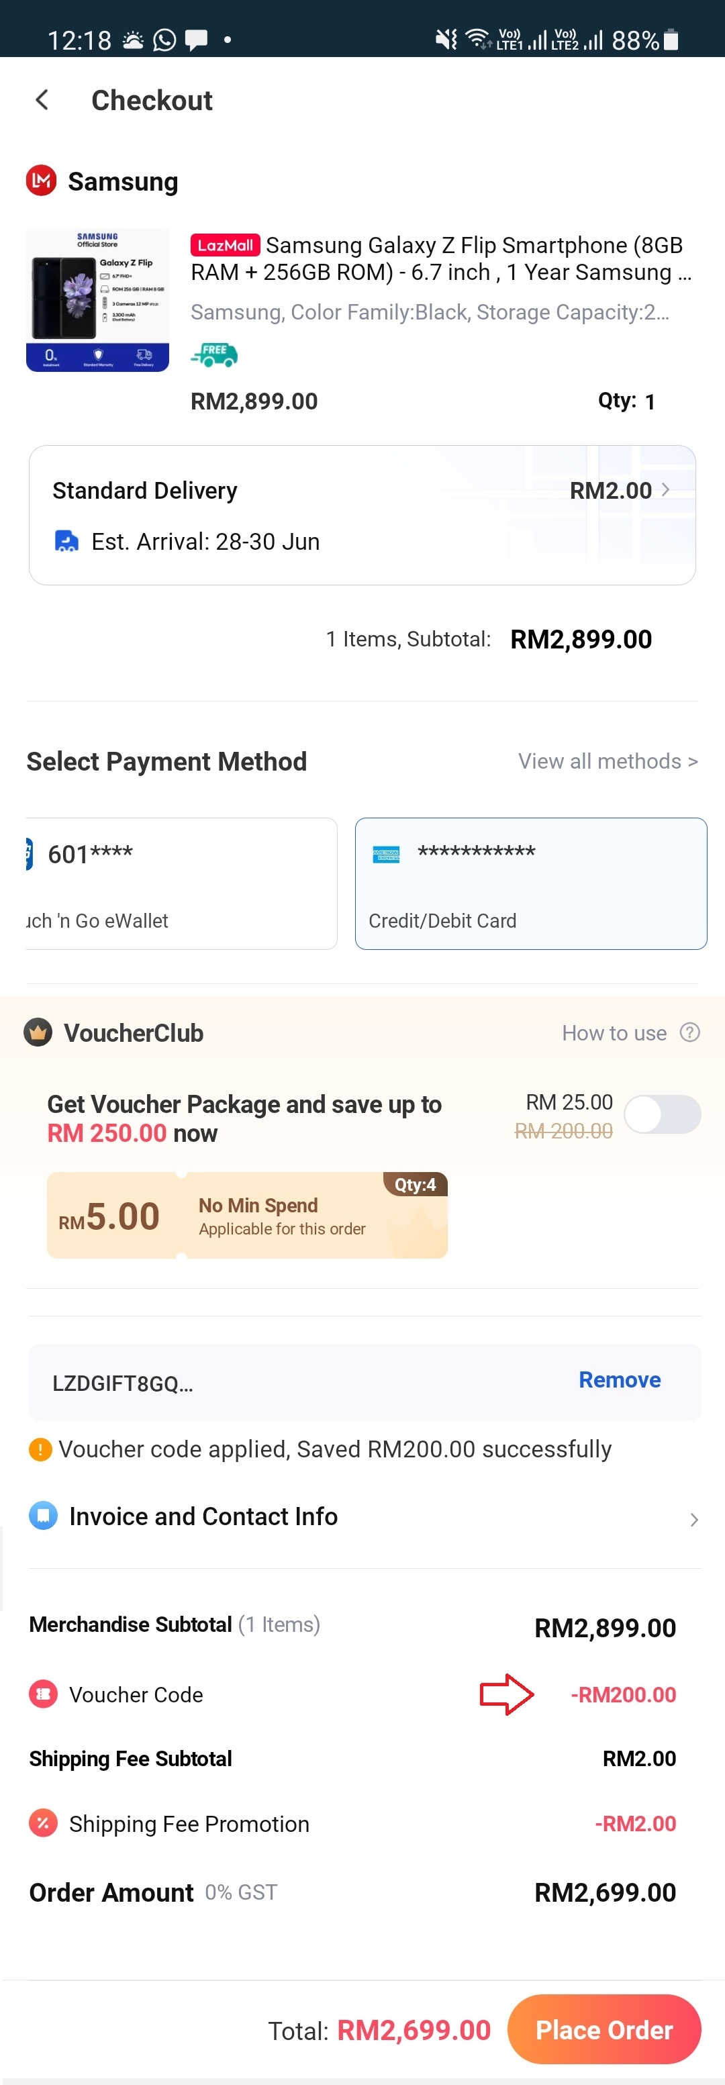This screenshot has width=725, height=2085.
Task: Tap the free shipping truck icon
Action: click(x=214, y=354)
